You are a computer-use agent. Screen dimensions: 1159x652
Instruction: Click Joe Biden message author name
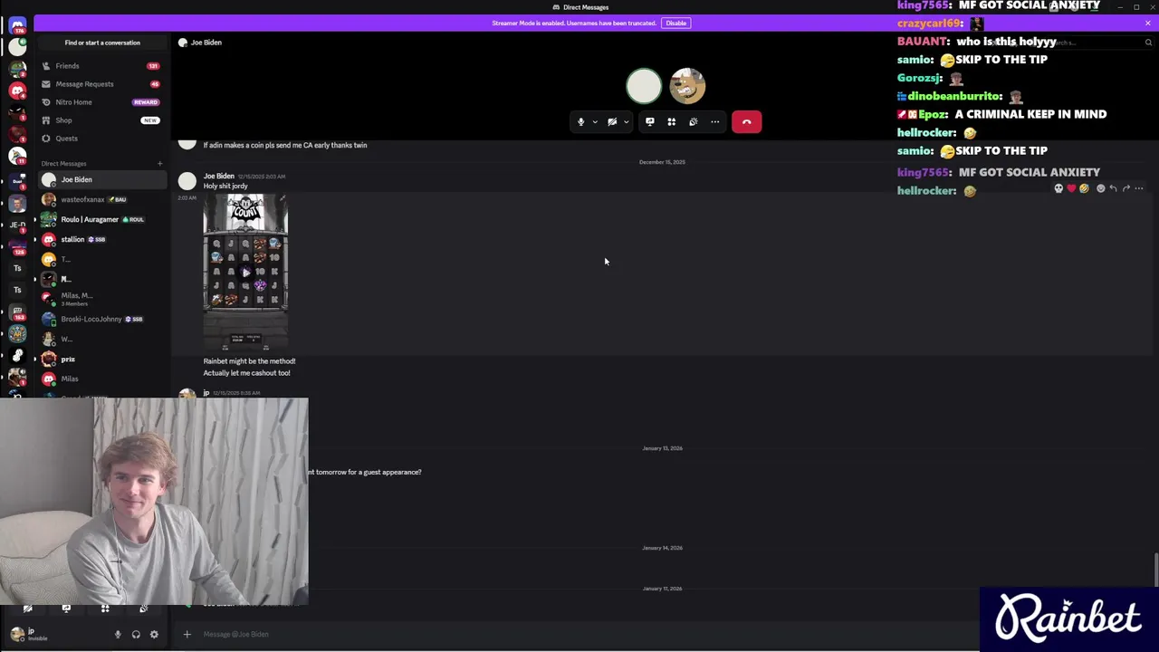point(218,176)
